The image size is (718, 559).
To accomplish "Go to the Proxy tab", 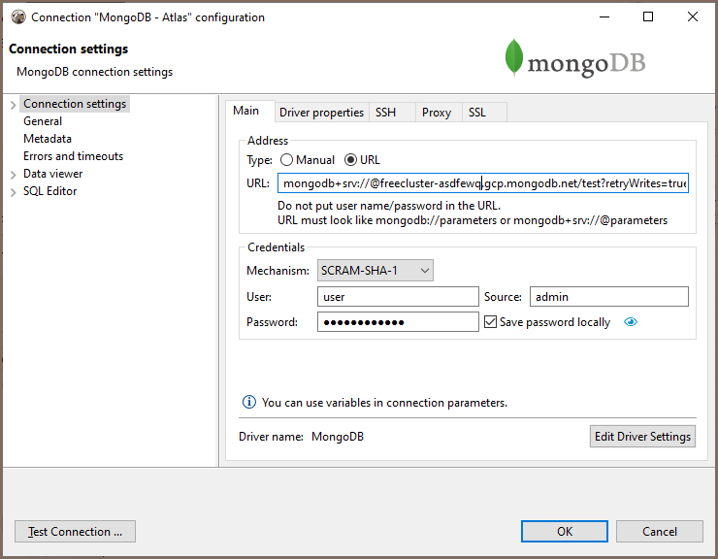I will tap(437, 113).
